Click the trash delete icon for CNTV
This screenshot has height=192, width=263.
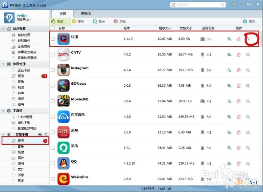coord(239,54)
